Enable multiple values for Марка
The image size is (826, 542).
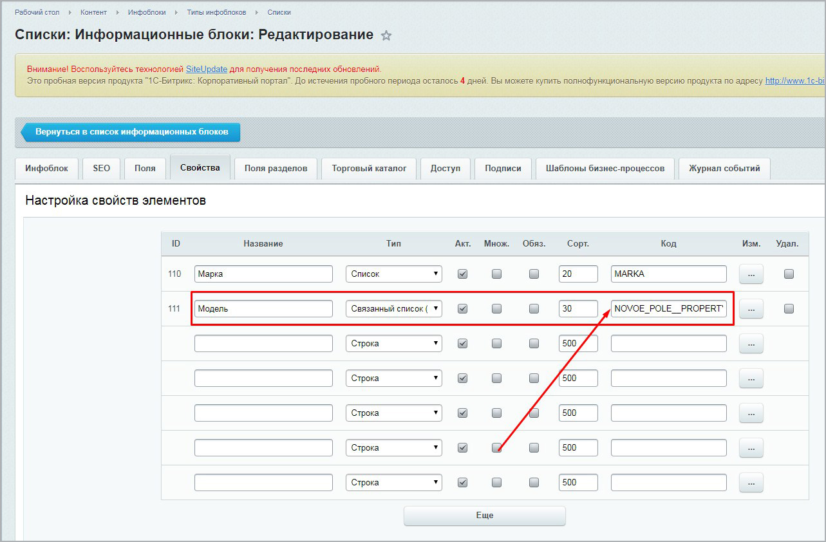tap(496, 274)
